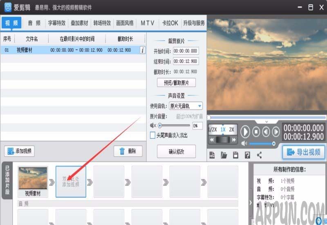The image size is (327, 225).
Task: Click the fast-forward double-arrow icon
Action: 234,140
